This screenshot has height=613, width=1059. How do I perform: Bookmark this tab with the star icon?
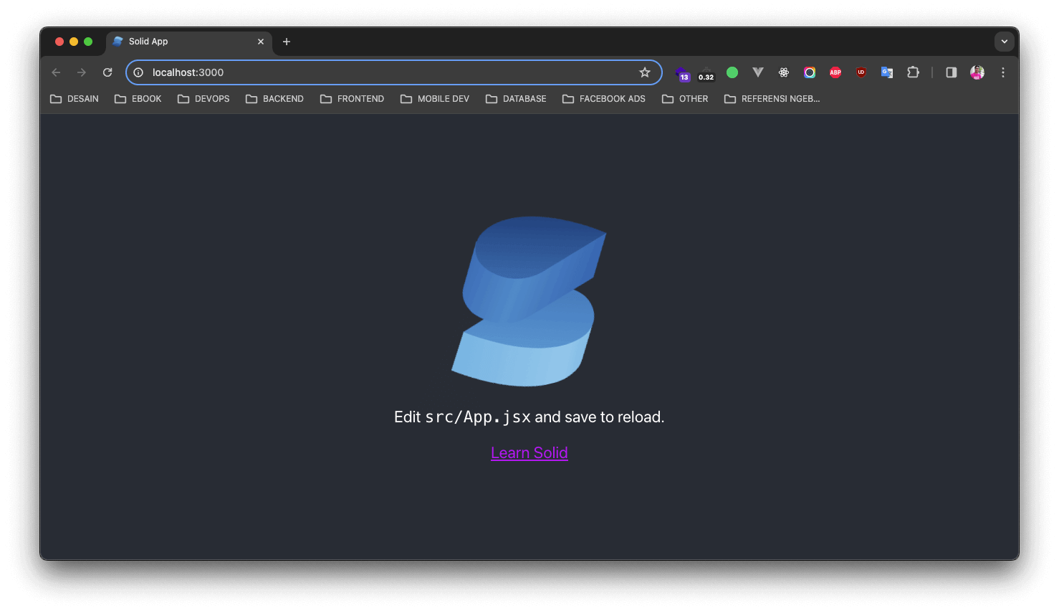(x=645, y=72)
